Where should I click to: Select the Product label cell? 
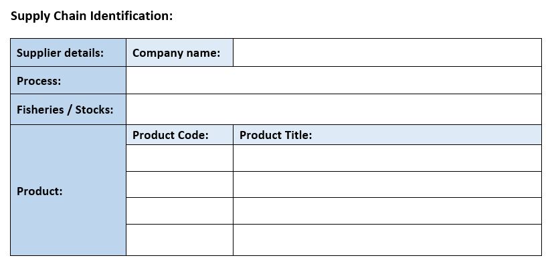click(68, 191)
